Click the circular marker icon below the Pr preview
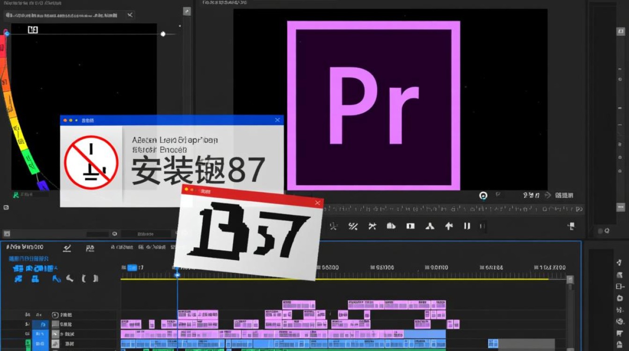The width and height of the screenshot is (629, 351). pyautogui.click(x=483, y=196)
